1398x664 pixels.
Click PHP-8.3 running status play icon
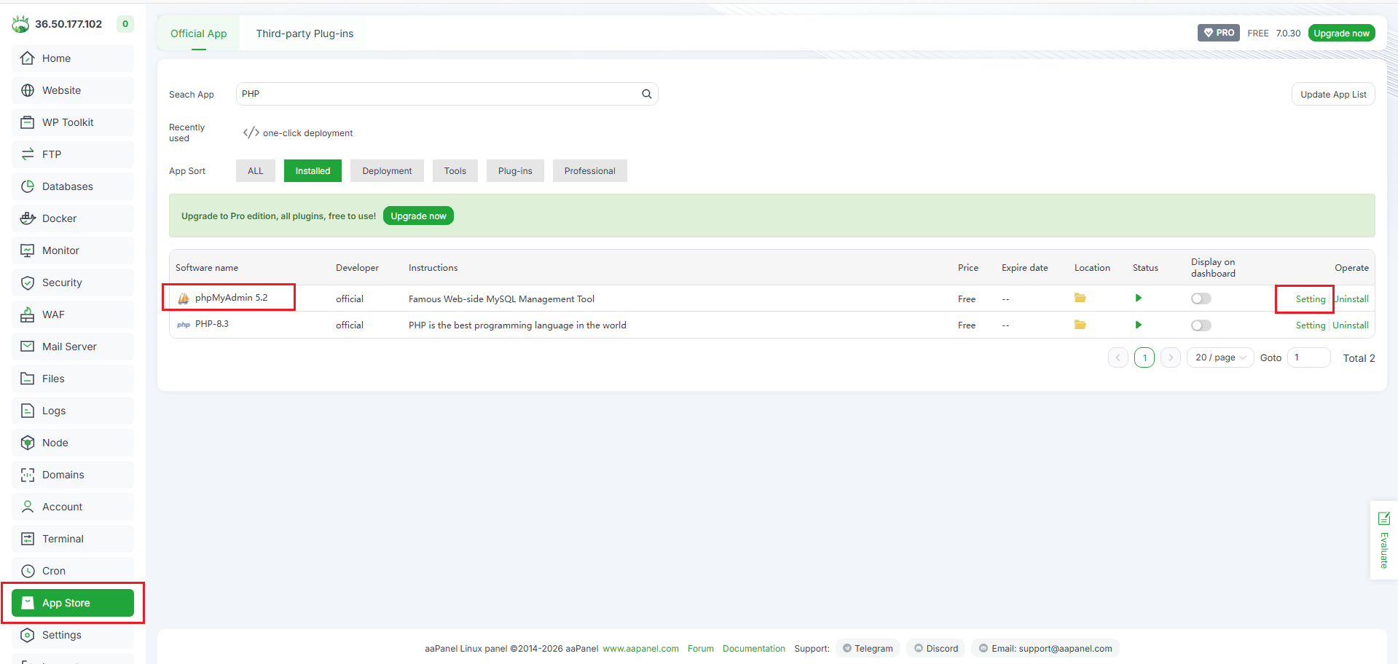(1138, 325)
